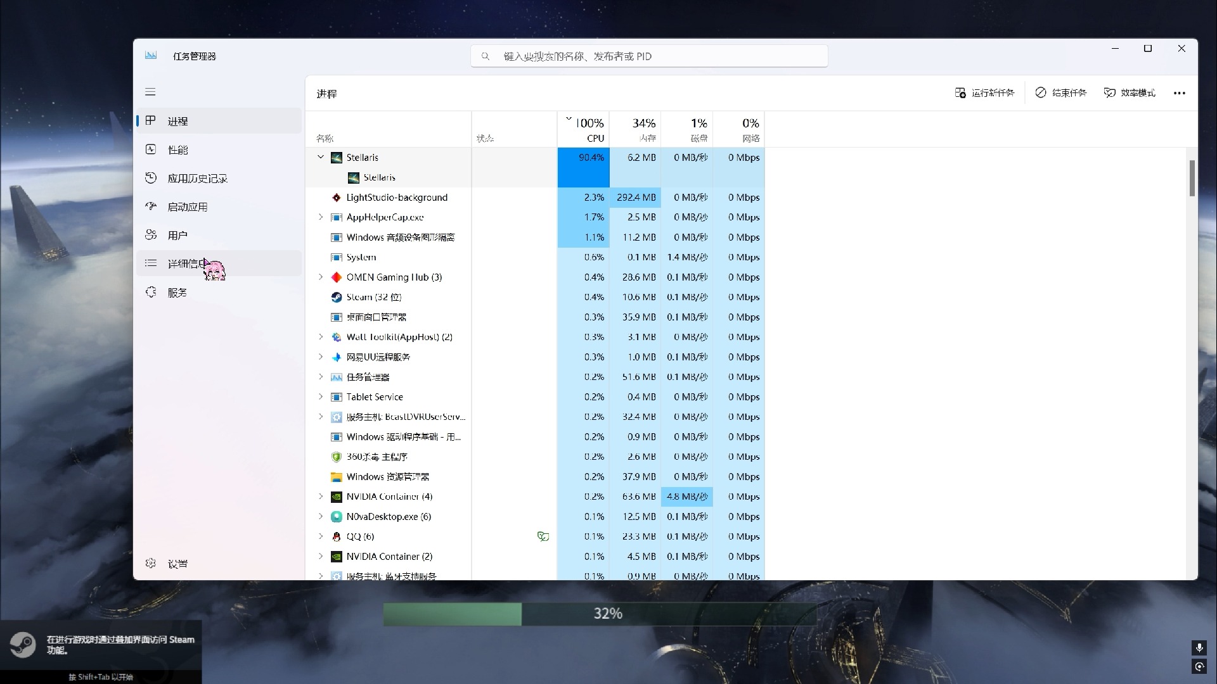1217x684 pixels.
Task: Select the Processes (进程) tab
Action: [177, 121]
